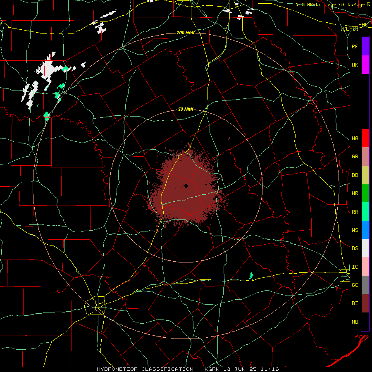Click the "HA" legend label

tap(355, 138)
